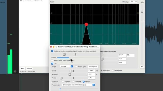
Task: Open the Metering dropdown set to All
Action: [x=134, y=2]
